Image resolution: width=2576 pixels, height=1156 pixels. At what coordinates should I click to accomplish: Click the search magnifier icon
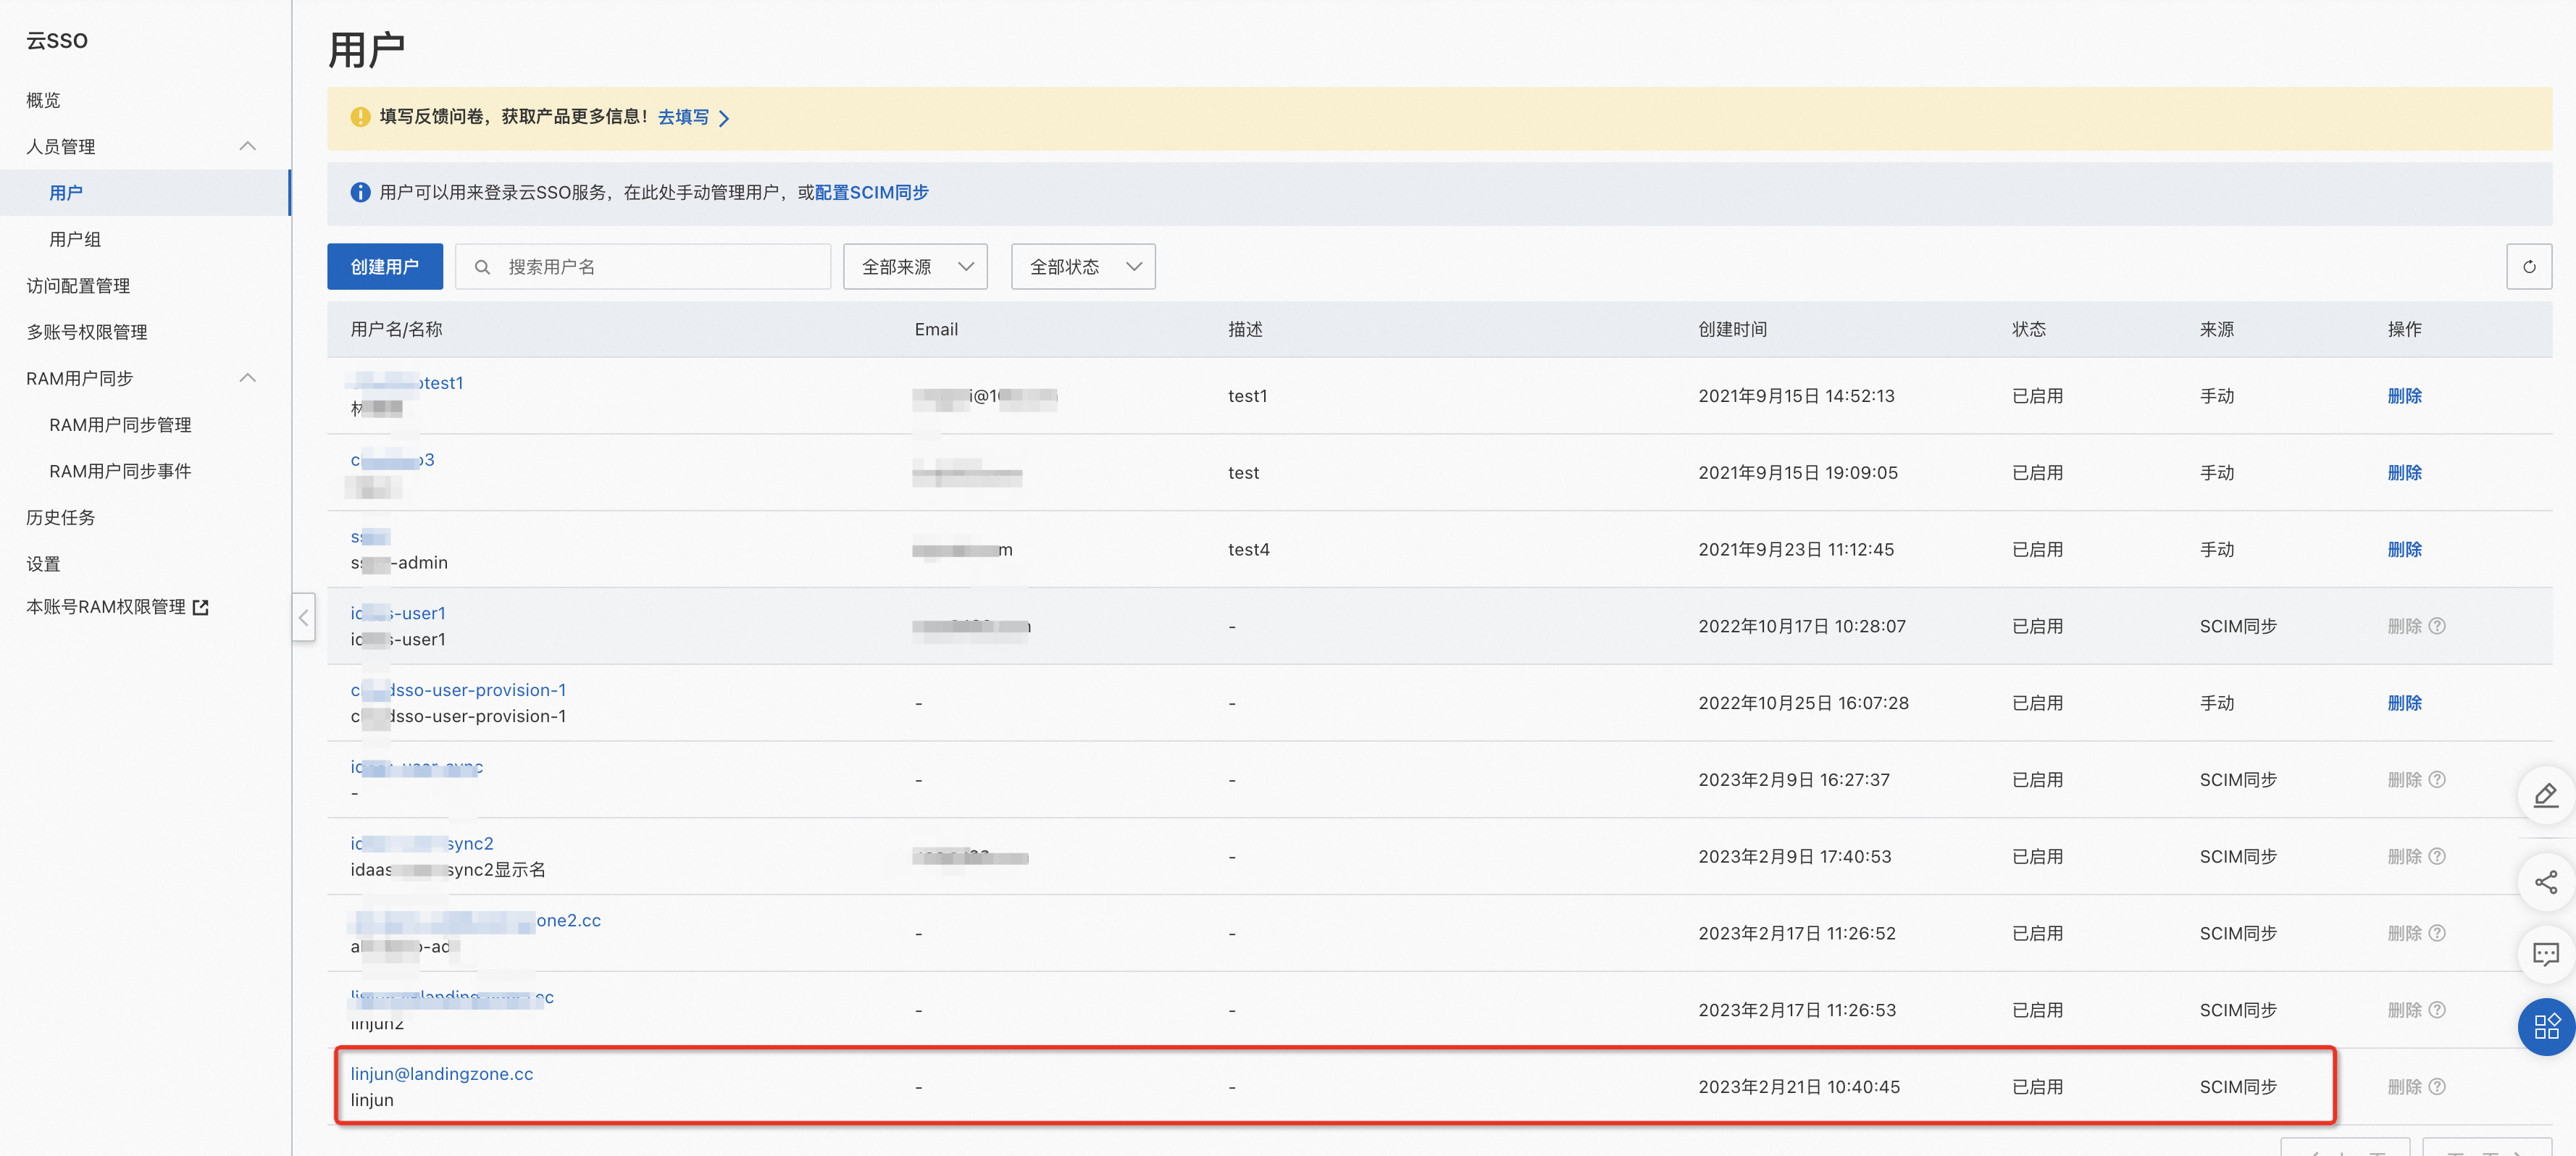tap(482, 267)
